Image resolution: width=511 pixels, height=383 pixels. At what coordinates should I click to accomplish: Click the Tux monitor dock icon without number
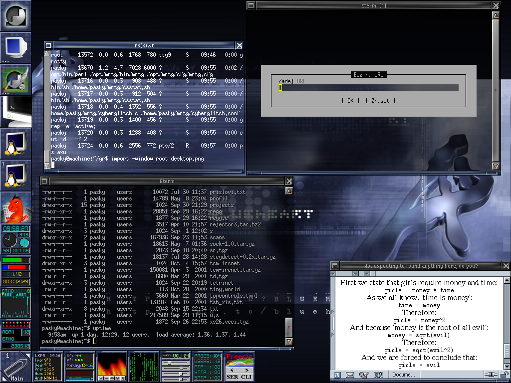(15, 143)
